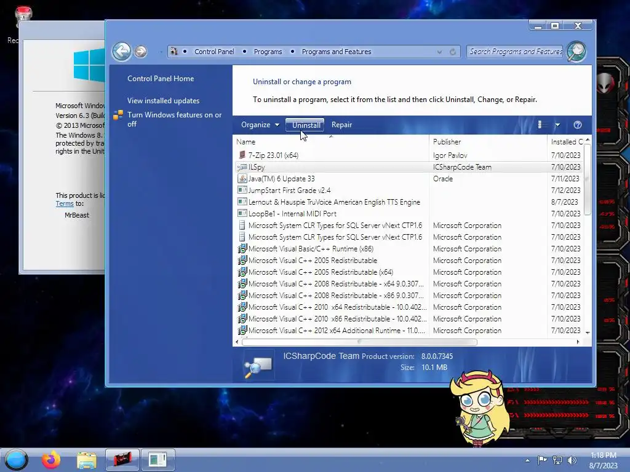The height and width of the screenshot is (472, 630).
Task: Open the Start orb on taskbar
Action: (x=17, y=459)
